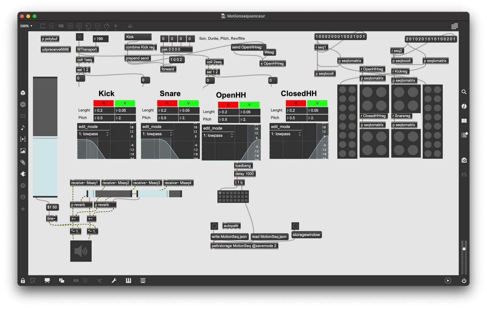The height and width of the screenshot is (309, 487).
Task: Open the 100% zoom dropdown
Action: (26, 26)
